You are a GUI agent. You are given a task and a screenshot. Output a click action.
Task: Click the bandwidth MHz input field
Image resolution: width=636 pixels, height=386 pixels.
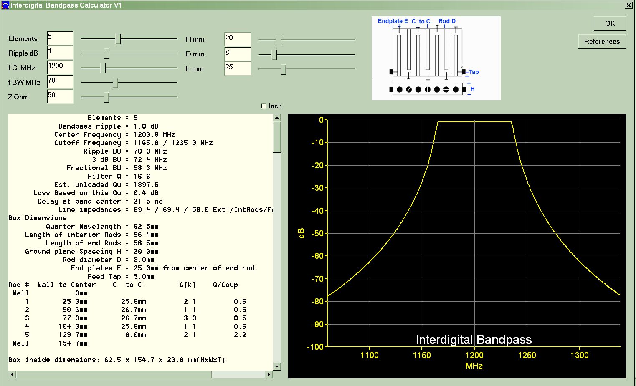60,82
